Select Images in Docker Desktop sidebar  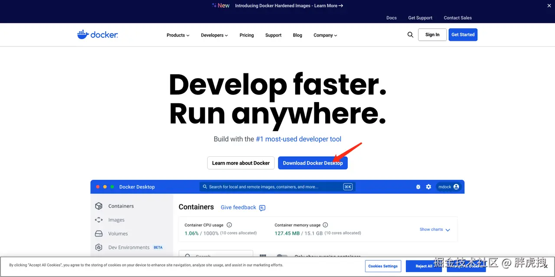pyautogui.click(x=116, y=220)
